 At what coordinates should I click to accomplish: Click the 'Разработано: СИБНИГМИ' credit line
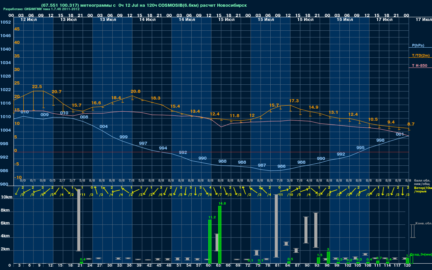(x=42, y=9)
